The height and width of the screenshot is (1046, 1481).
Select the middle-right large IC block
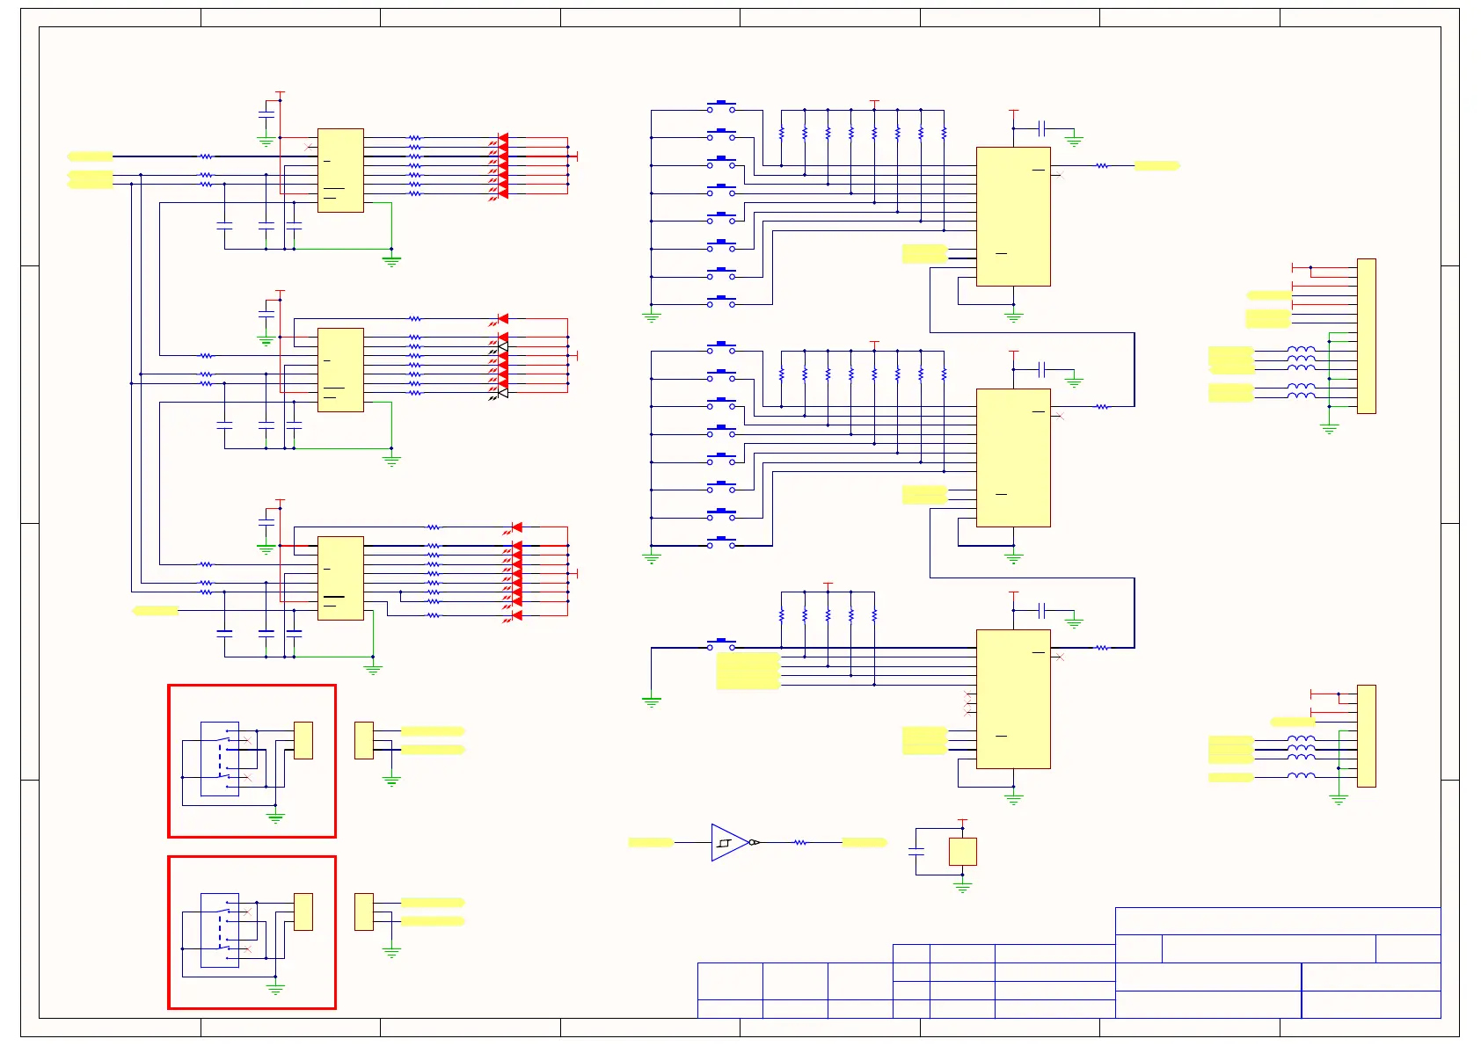(1013, 458)
